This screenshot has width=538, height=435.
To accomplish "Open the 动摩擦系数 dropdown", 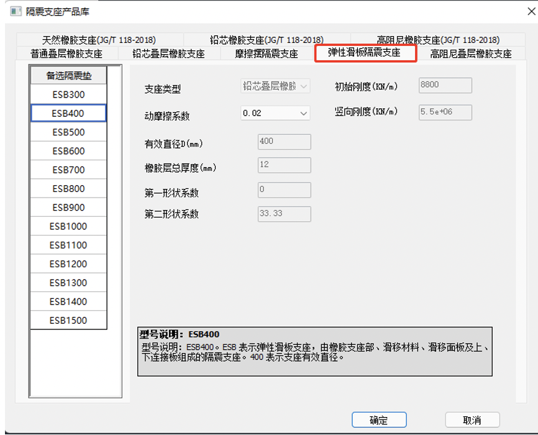I will (273, 112).
